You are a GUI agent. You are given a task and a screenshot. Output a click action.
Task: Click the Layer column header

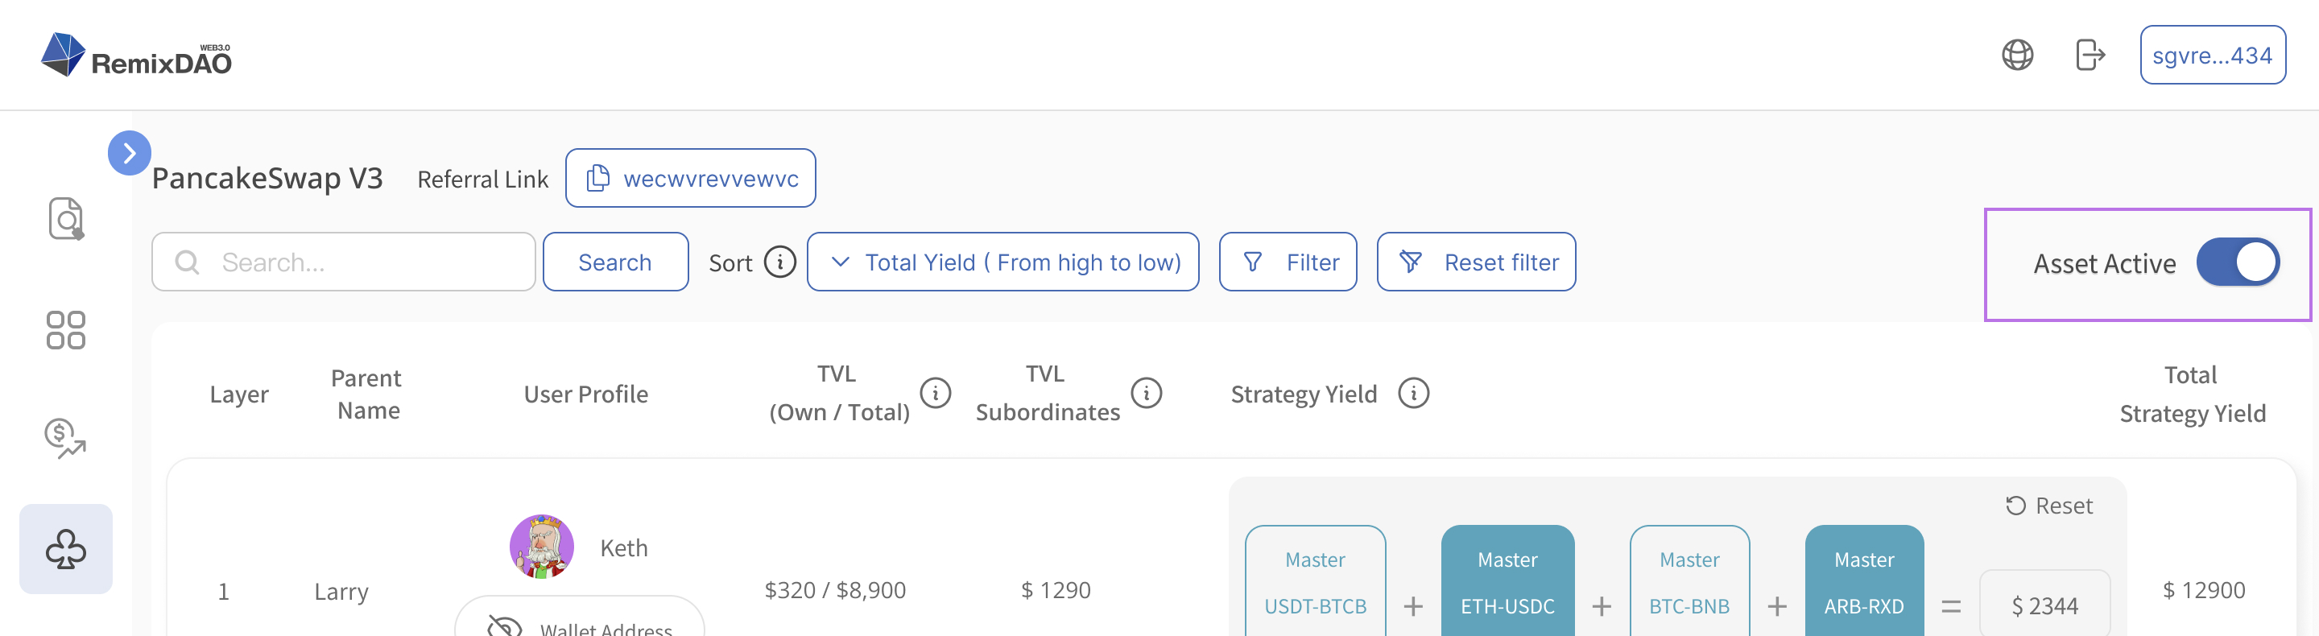[x=238, y=394]
